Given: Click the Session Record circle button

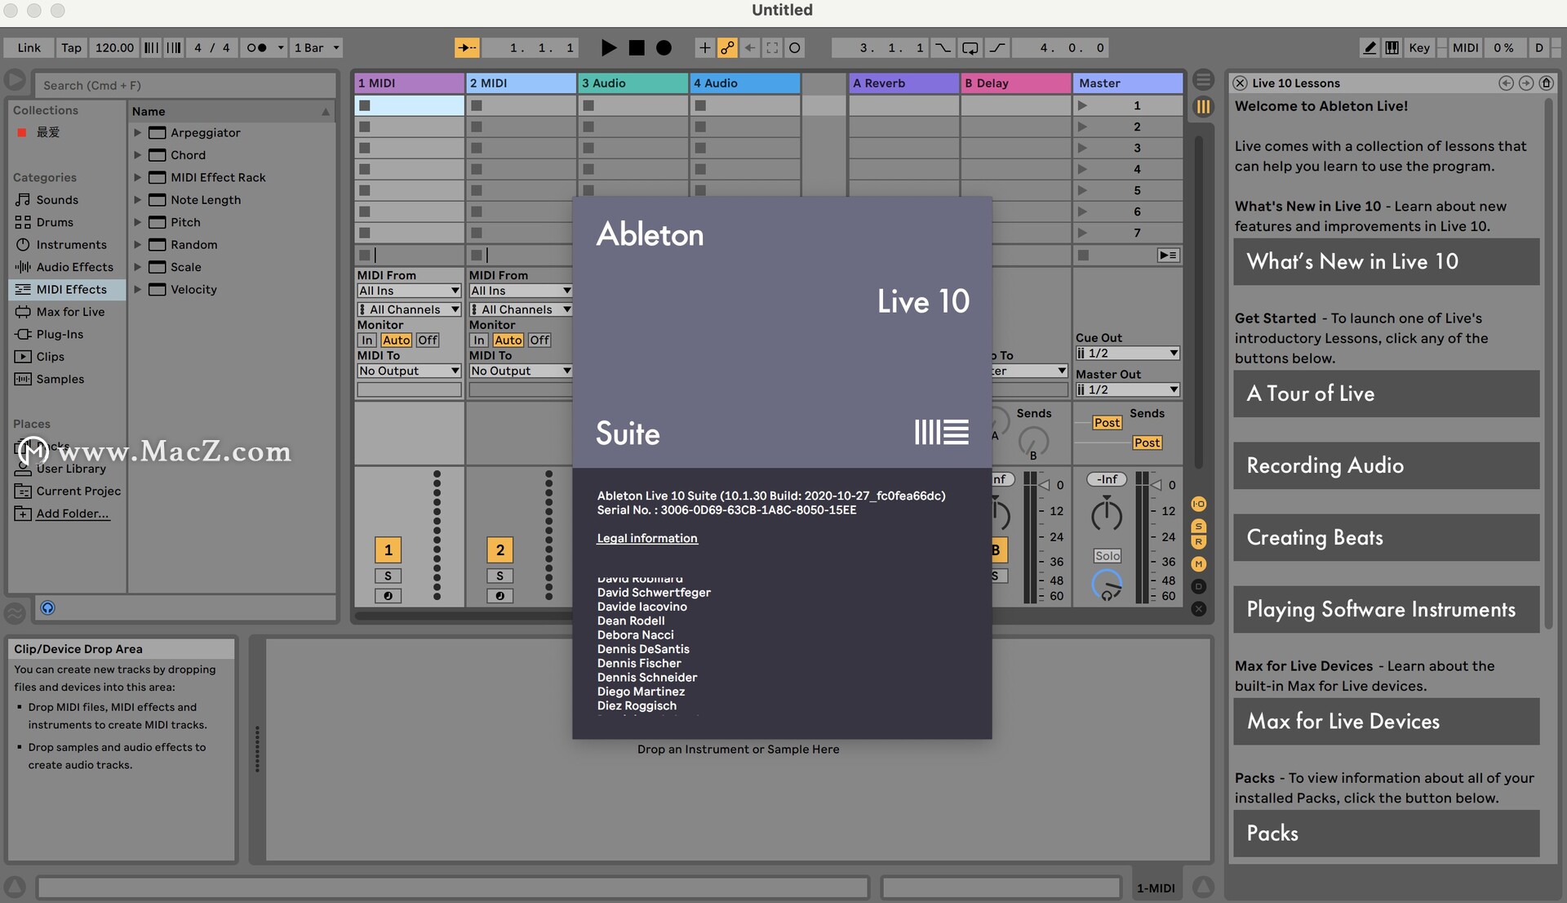Looking at the screenshot, I should click(x=794, y=47).
